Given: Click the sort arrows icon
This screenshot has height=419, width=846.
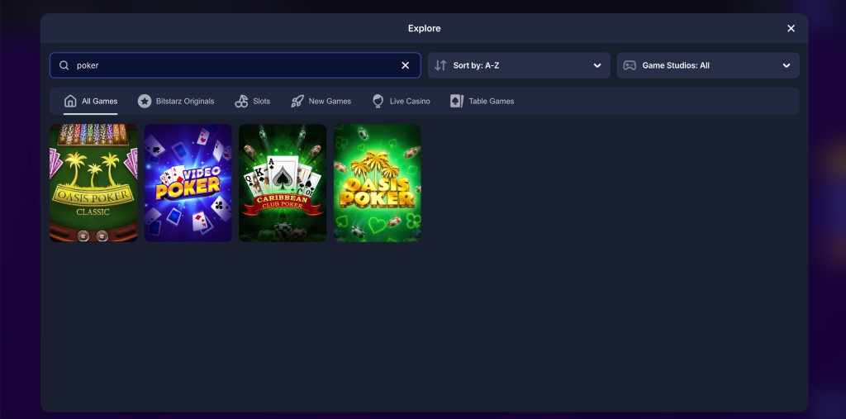Looking at the screenshot, I should [440, 65].
